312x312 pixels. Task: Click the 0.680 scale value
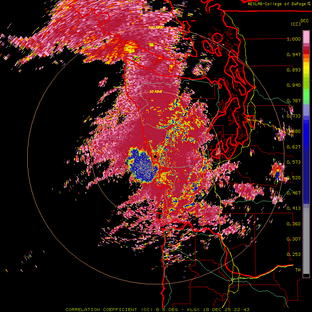(x=294, y=131)
